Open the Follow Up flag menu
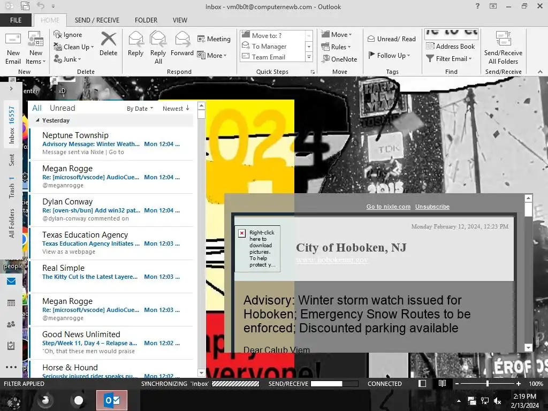Screen dimensions: 548x411 (x=389, y=55)
